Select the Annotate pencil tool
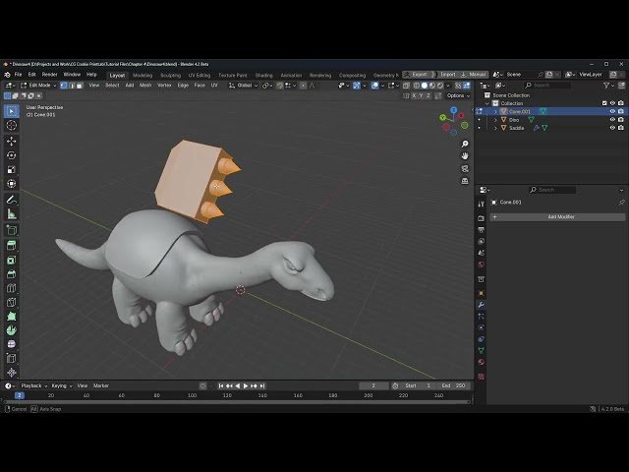Screen dimensions: 629x472 point(12,200)
